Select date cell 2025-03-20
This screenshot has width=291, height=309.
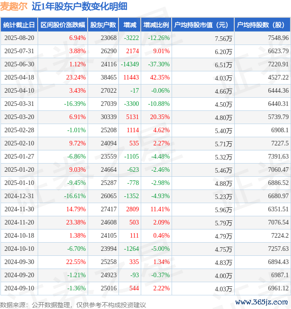coord(20,117)
